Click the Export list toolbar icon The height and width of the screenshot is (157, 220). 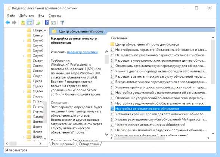click(38, 22)
